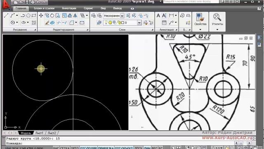264x149 pixels.
Task: Activate the Scale command
Action: 64,16
